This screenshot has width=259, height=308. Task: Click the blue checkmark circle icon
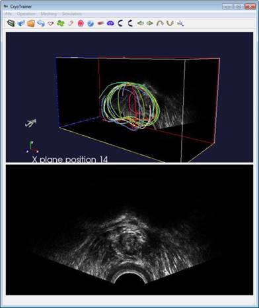(91, 23)
